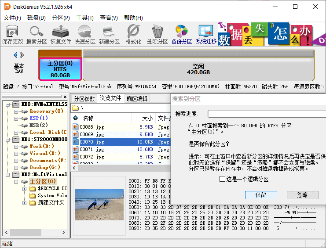Click the 保留 (Keep) button

pyautogui.click(x=261, y=195)
